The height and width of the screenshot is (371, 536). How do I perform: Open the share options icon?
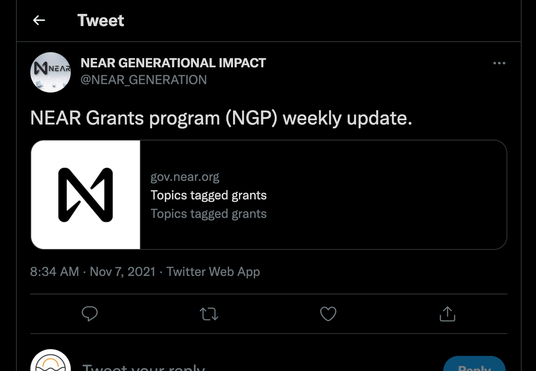click(x=448, y=314)
